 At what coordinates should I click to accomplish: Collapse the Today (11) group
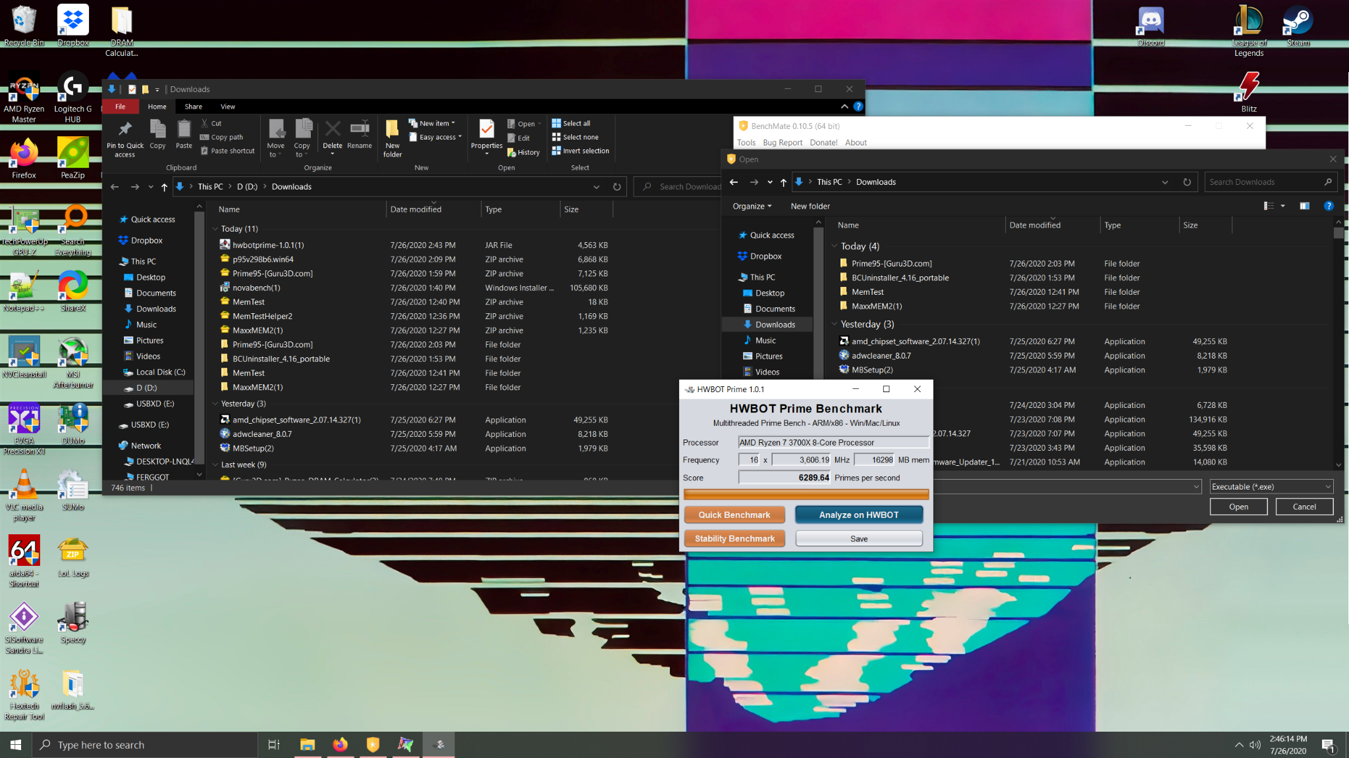click(215, 229)
